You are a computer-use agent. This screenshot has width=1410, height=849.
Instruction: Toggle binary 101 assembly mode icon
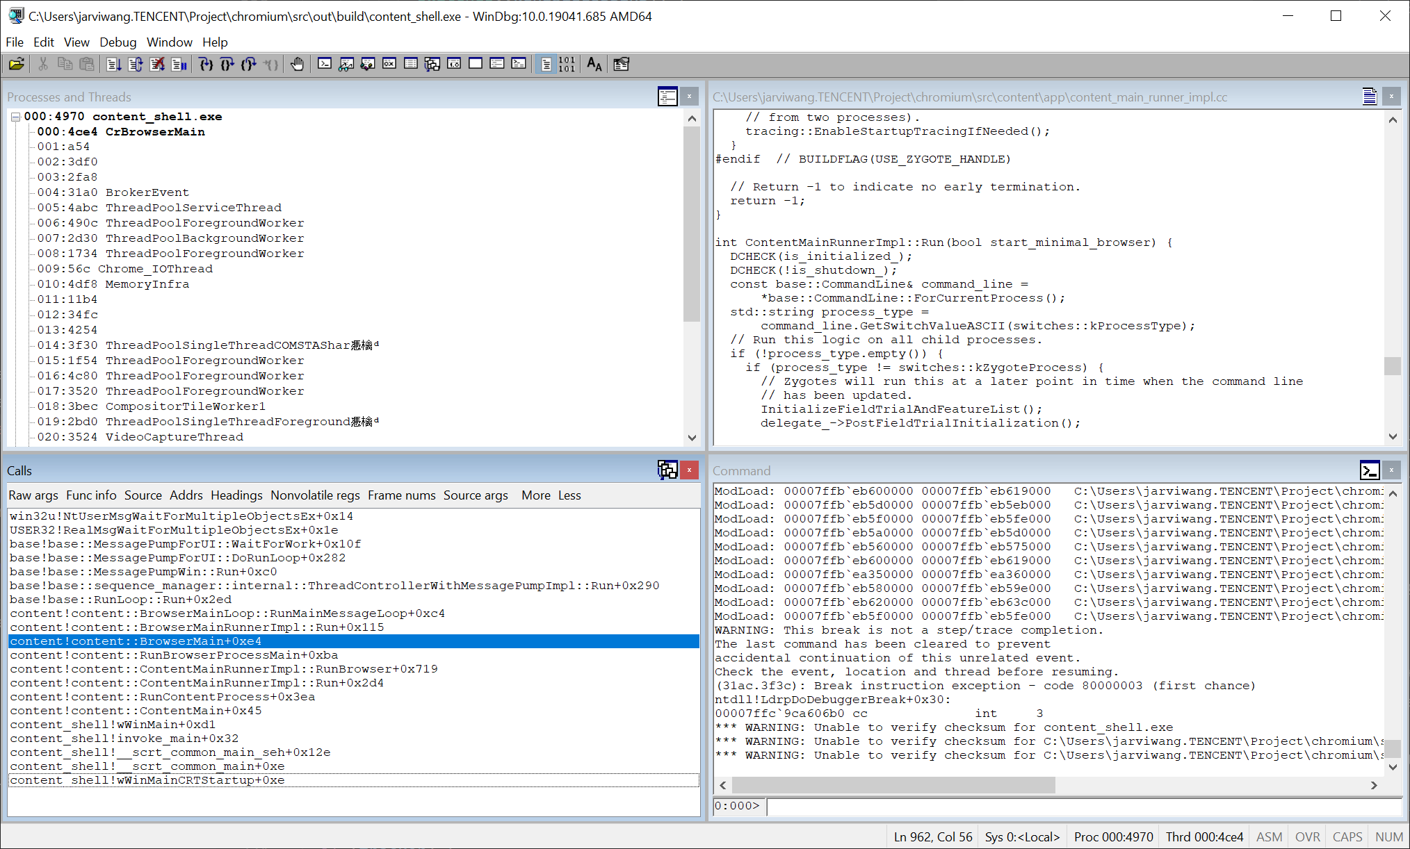click(567, 64)
